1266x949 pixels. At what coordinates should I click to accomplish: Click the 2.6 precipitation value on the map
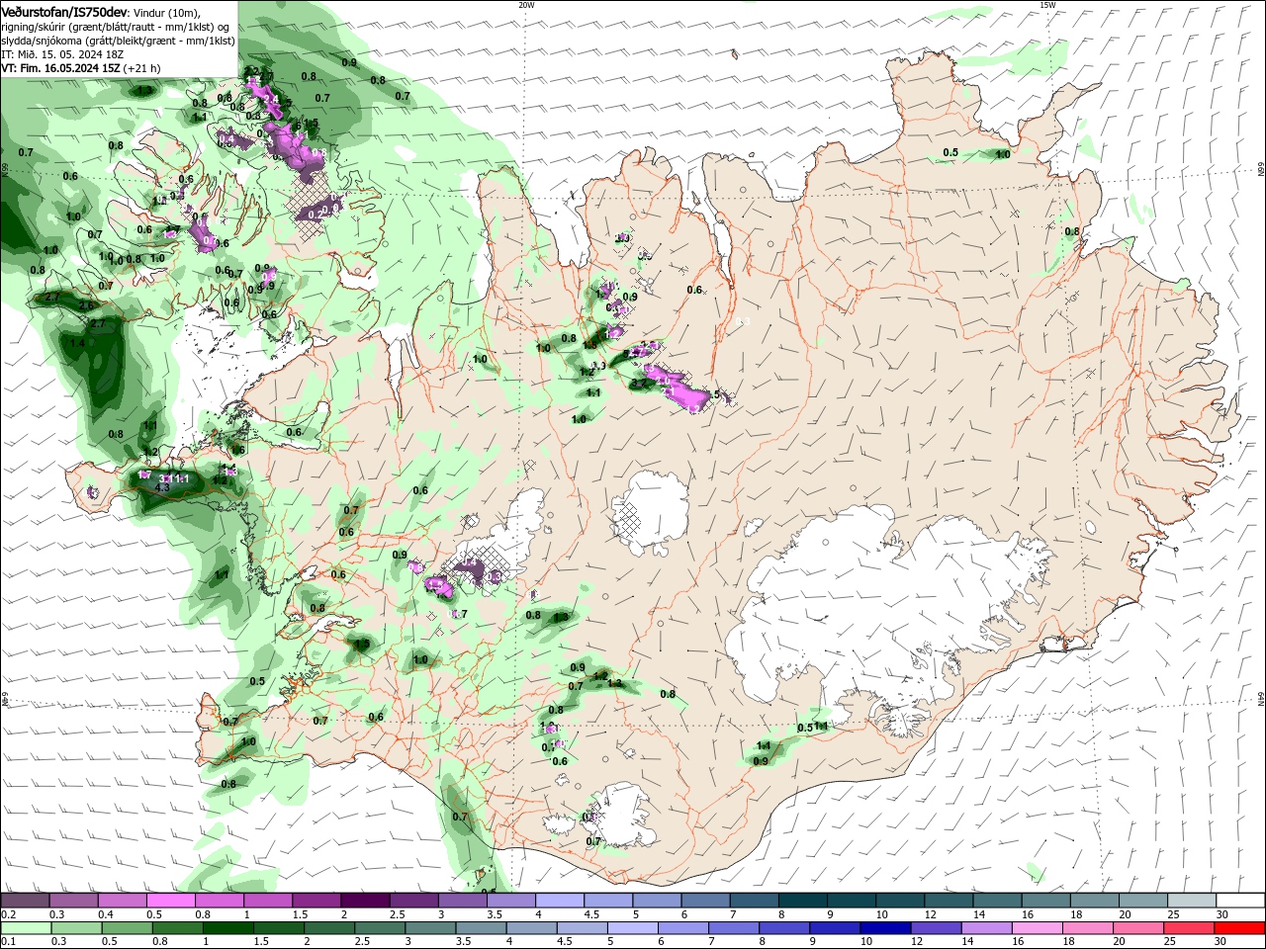pos(87,305)
